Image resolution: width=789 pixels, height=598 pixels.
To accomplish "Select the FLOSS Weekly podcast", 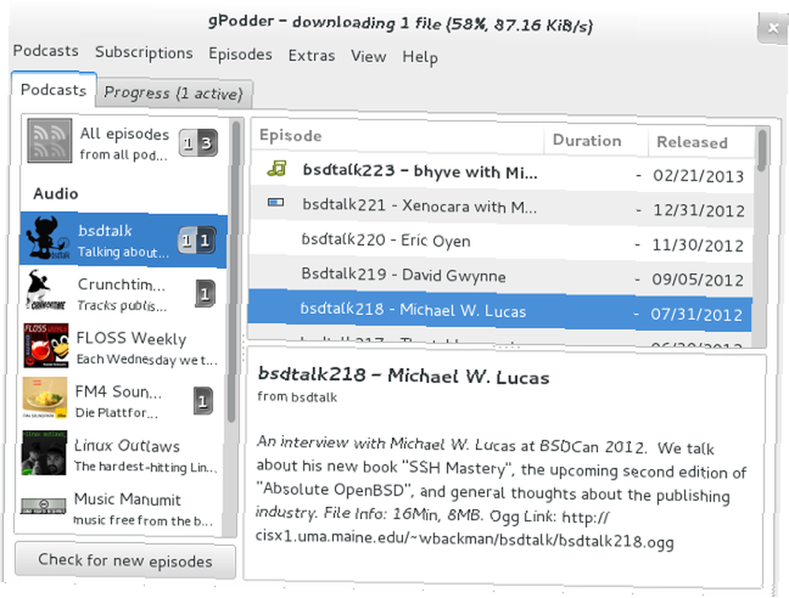I will [x=122, y=347].
